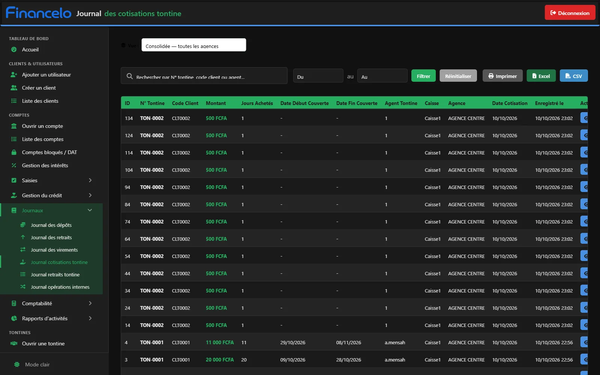Click the Gestion des intérêts percent icon
The width and height of the screenshot is (600, 375).
pyautogui.click(x=14, y=165)
